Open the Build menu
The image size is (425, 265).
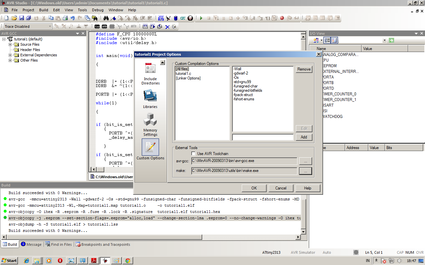click(43, 10)
